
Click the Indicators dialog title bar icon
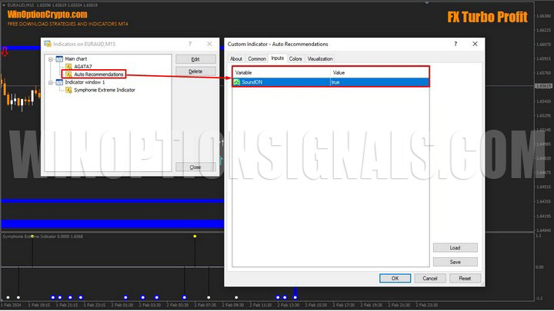(x=48, y=45)
